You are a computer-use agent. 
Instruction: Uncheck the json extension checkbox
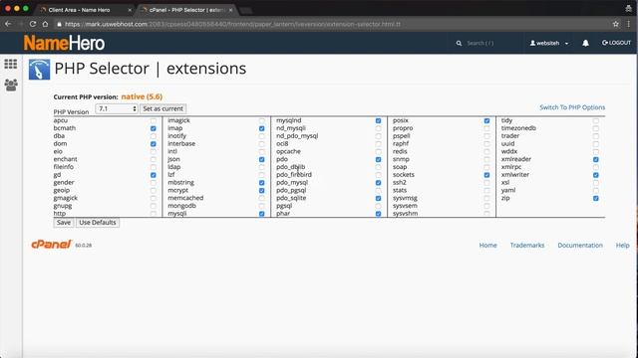coord(261,159)
